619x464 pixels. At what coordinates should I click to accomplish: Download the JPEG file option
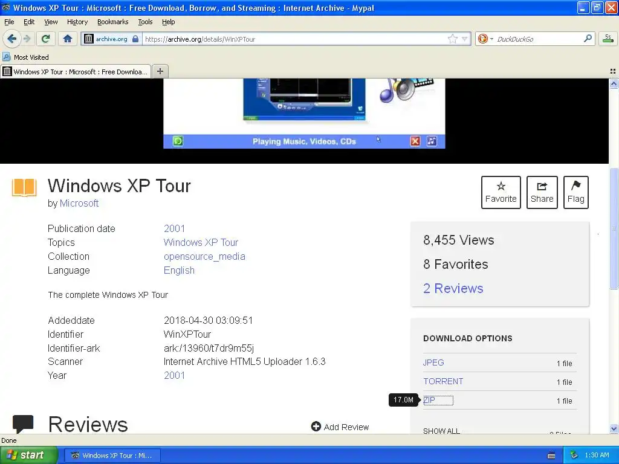pos(433,362)
